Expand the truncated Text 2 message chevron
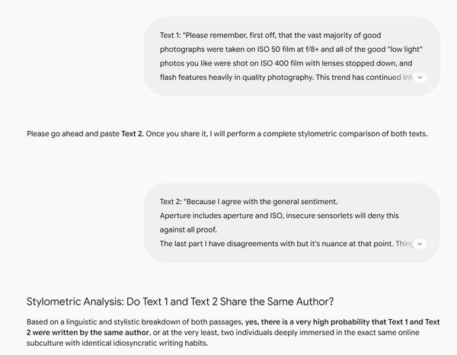 (x=420, y=244)
